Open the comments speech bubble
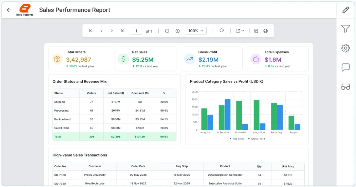Image resolution: width=356 pixels, height=187 pixels. pos(346,67)
